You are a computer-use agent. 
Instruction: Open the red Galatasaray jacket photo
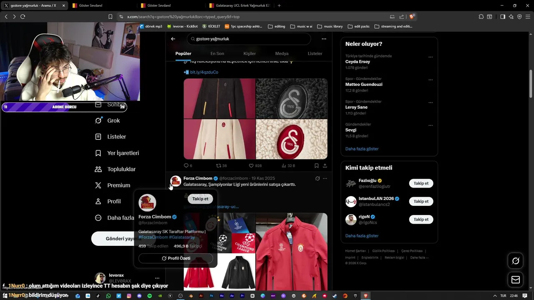pyautogui.click(x=292, y=252)
